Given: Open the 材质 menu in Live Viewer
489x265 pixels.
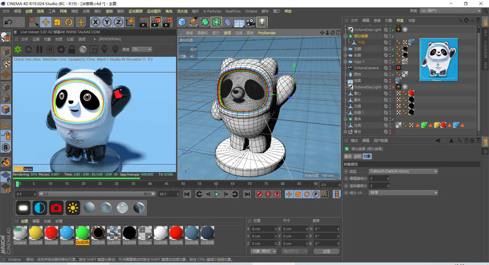Looking at the screenshot, I should [x=59, y=39].
